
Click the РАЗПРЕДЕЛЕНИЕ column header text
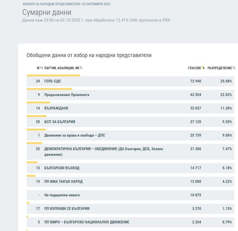pyautogui.click(x=220, y=68)
